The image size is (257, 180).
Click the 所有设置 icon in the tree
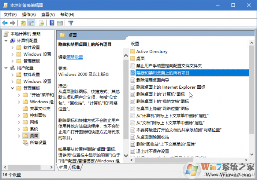(x=26, y=143)
